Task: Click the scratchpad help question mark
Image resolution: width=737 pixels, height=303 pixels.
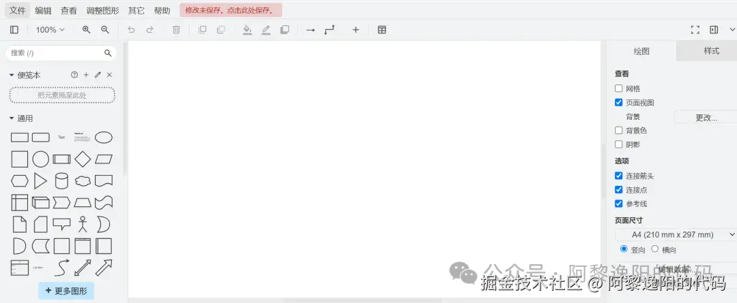Action: [74, 75]
